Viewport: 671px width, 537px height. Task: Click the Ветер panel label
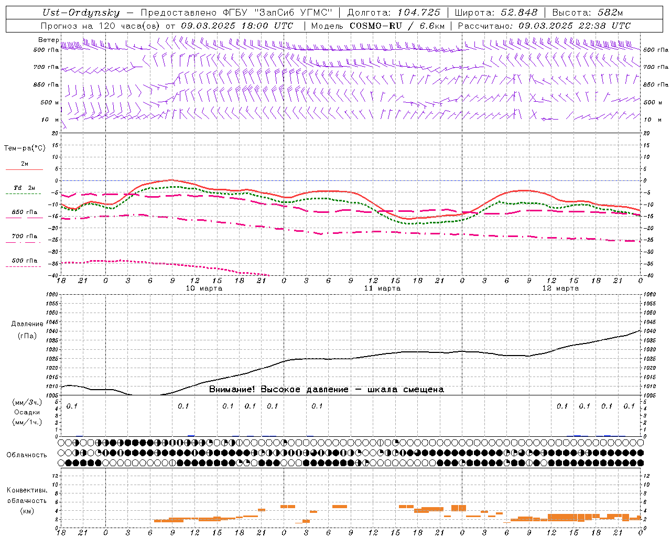[x=48, y=40]
